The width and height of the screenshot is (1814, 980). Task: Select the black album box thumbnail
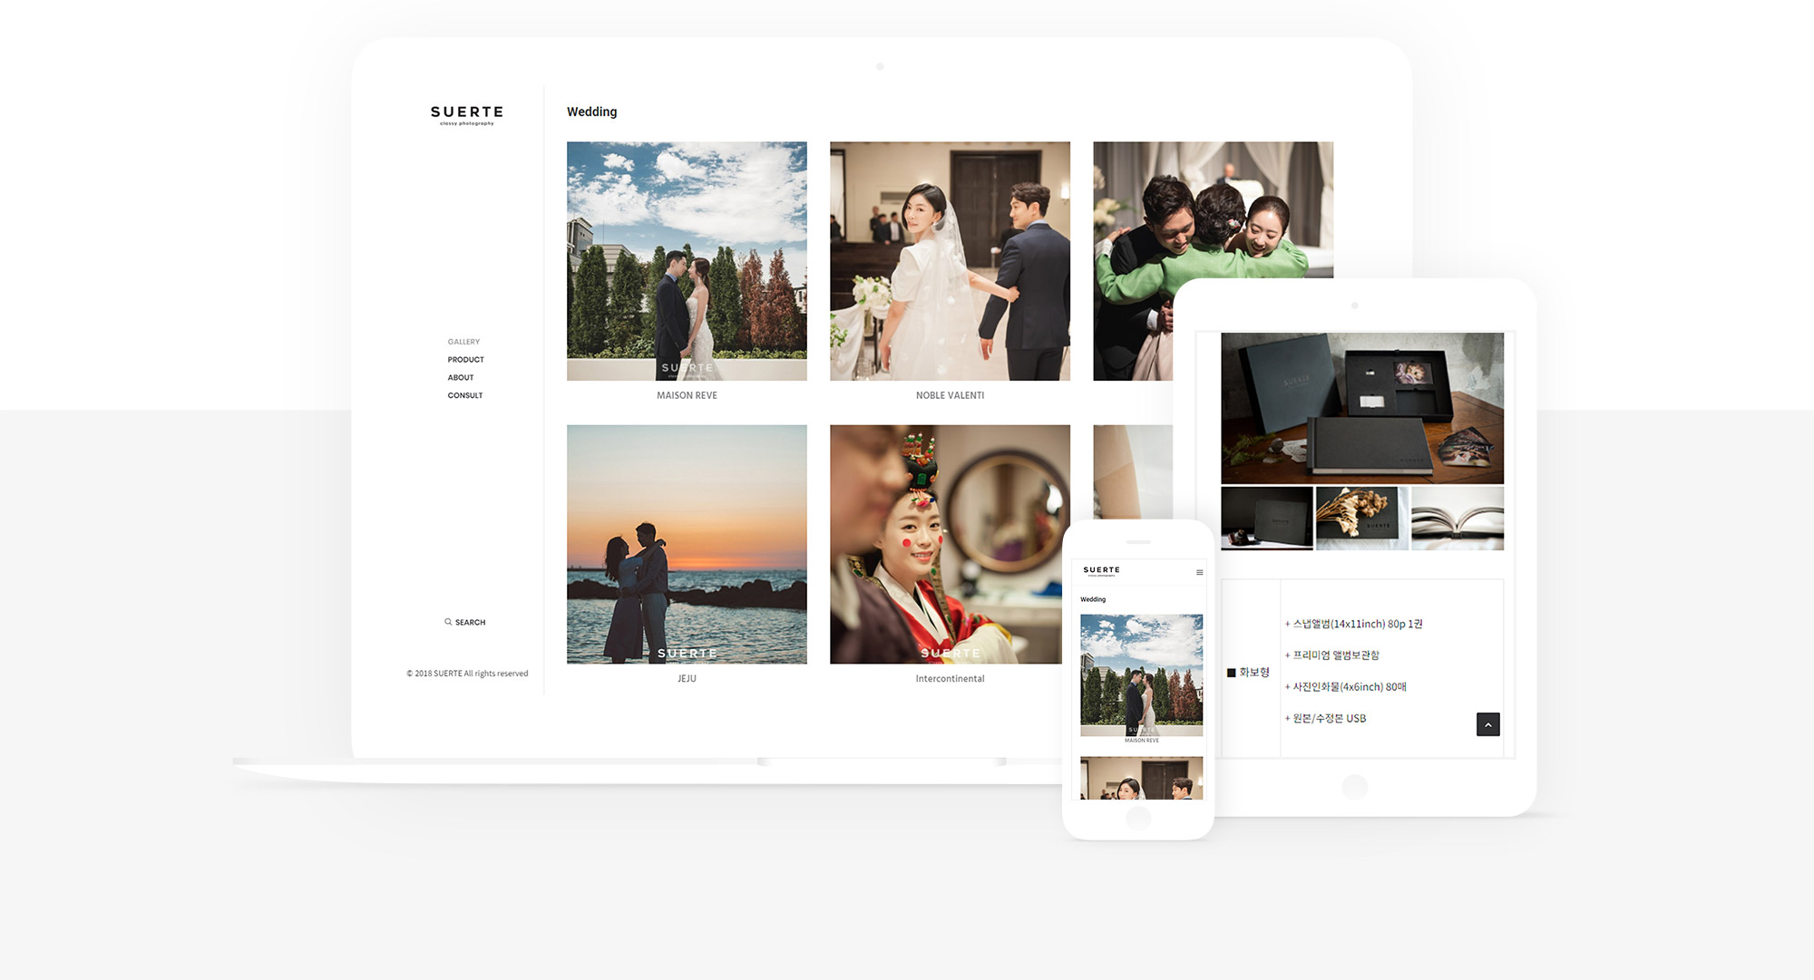pyautogui.click(x=1266, y=518)
